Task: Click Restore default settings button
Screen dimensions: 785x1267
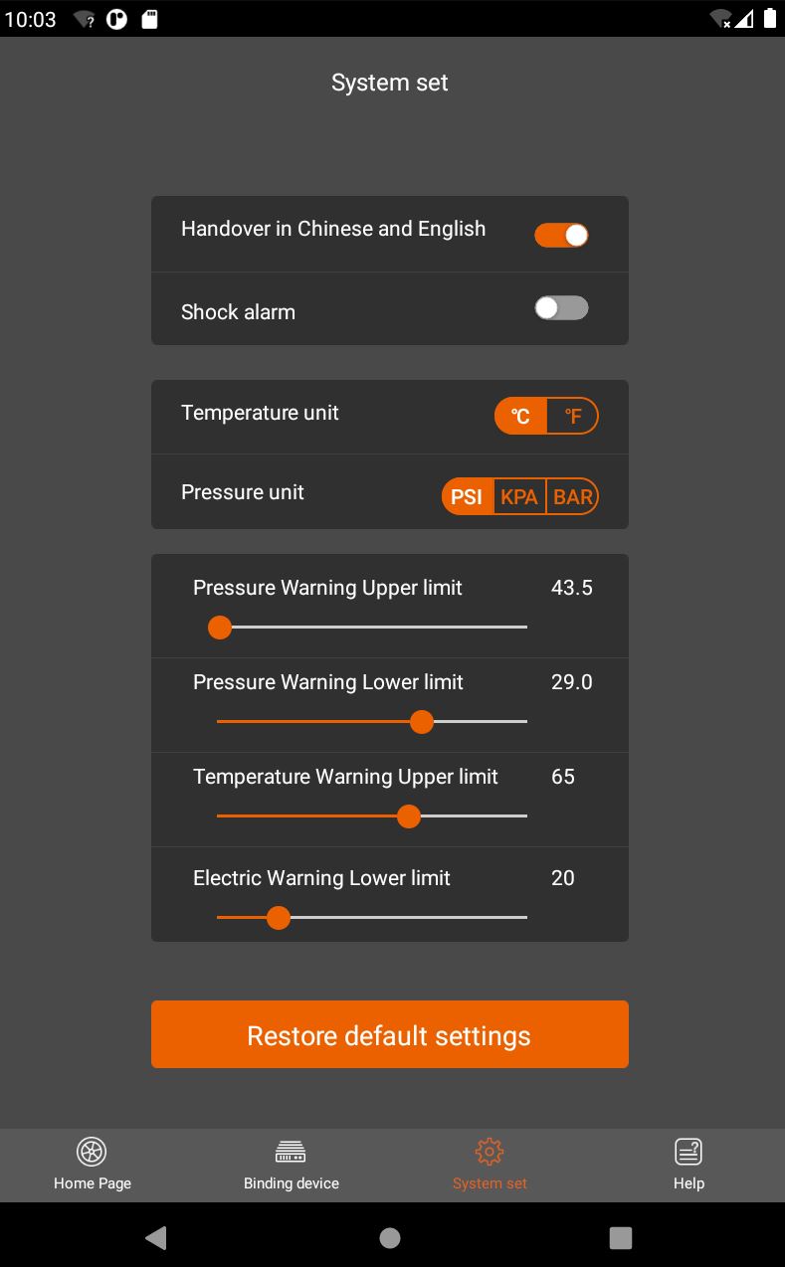Action: coord(390,1034)
